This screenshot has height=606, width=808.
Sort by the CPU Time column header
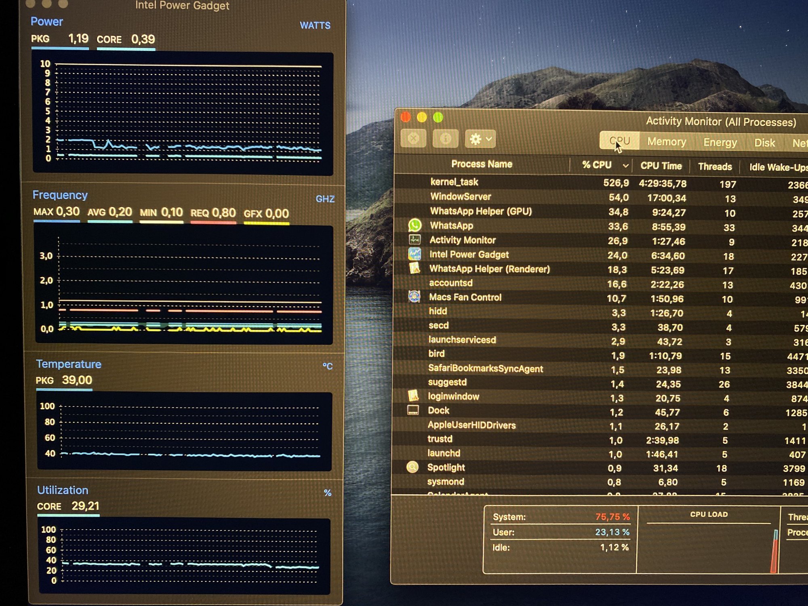point(661,166)
